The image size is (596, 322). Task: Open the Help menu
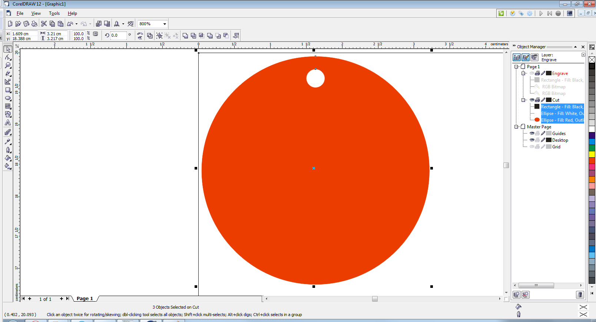pos(72,13)
